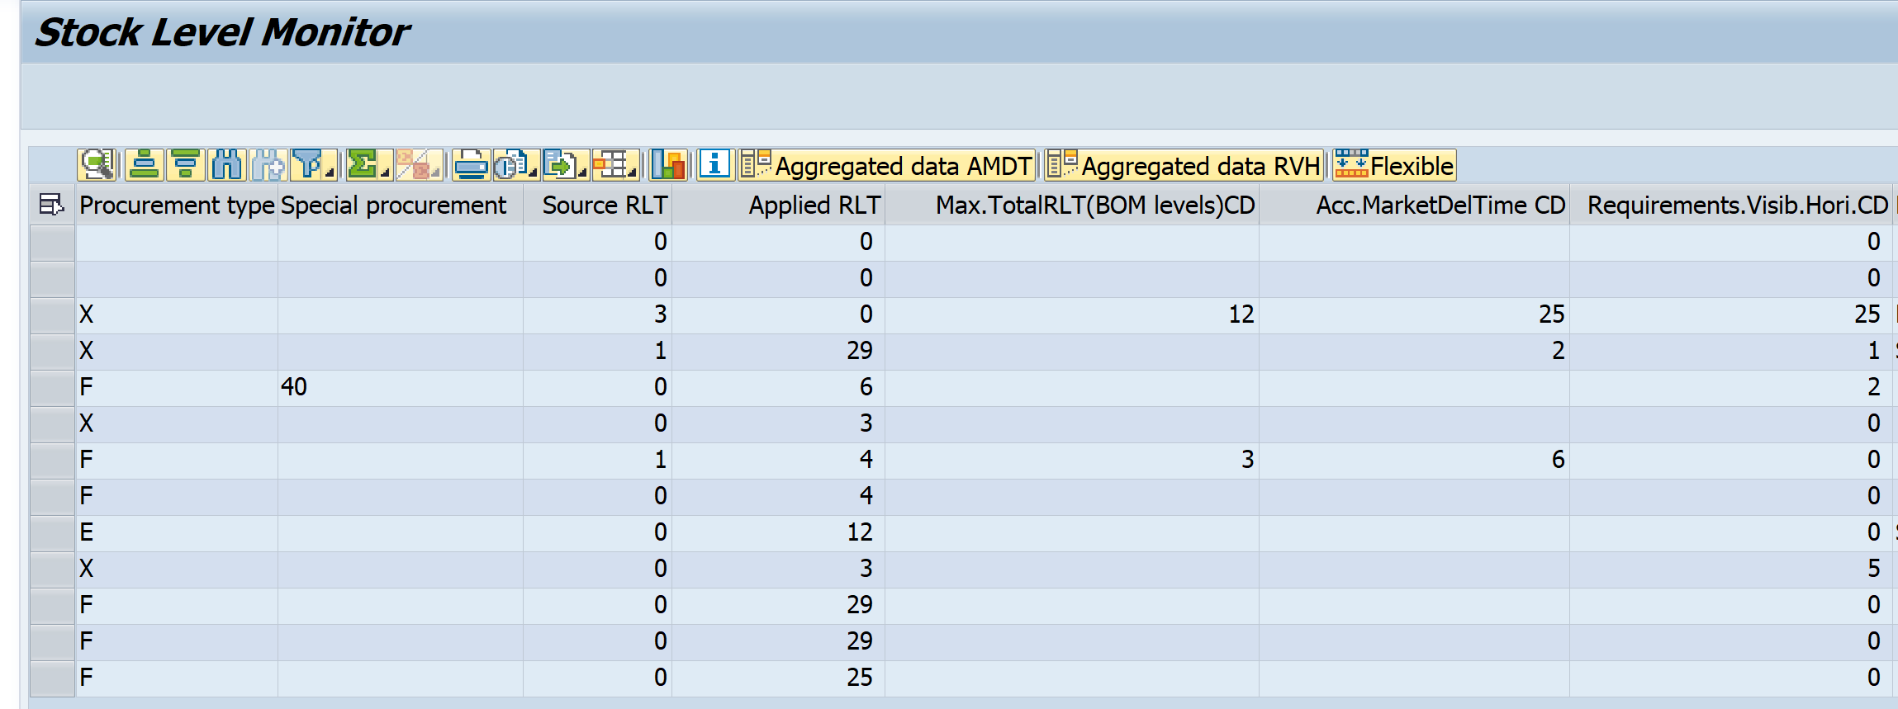Expand the export dropdown arrow

pyautogui.click(x=582, y=172)
